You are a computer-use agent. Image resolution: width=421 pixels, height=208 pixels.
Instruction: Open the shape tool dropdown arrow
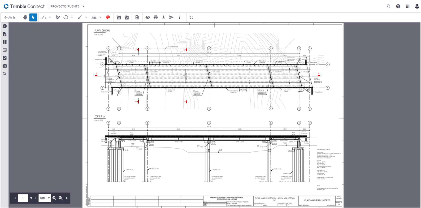(72, 18)
